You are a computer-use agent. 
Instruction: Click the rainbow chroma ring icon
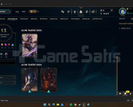click(x=6, y=54)
